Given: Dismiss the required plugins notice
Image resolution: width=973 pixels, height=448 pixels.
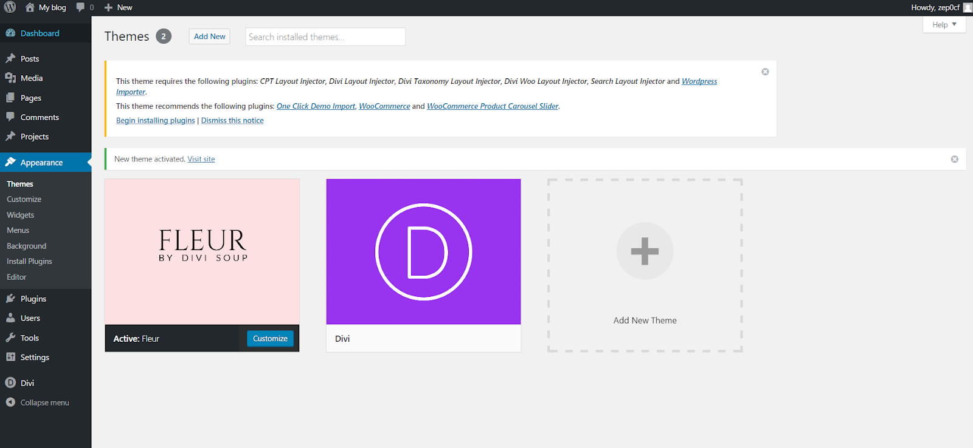Looking at the screenshot, I should click(765, 72).
